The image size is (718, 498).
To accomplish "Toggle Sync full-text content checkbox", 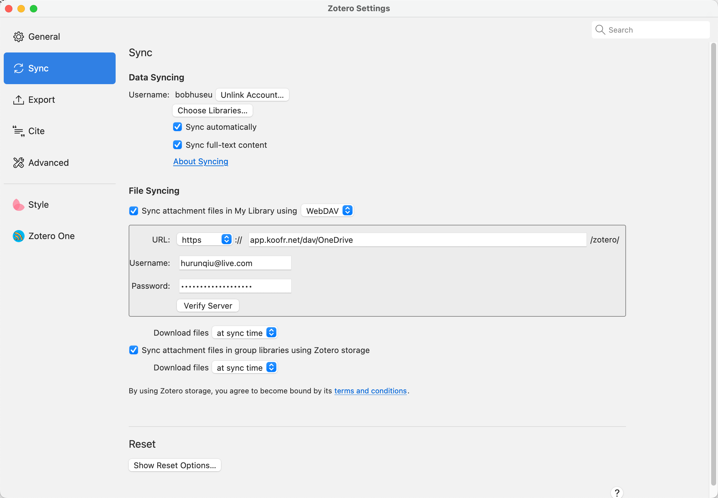I will [x=177, y=145].
